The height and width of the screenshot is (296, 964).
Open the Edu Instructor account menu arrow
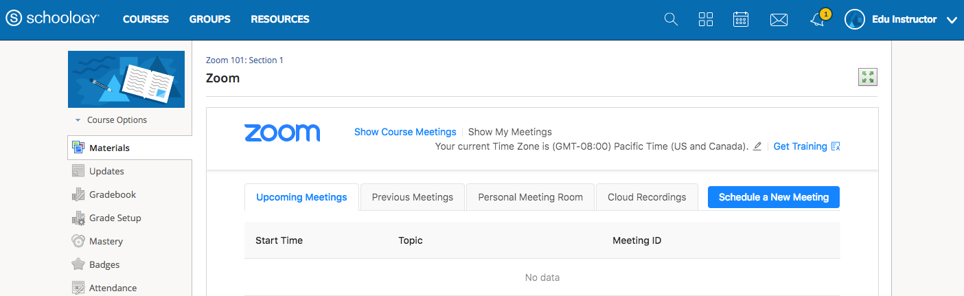952,21
